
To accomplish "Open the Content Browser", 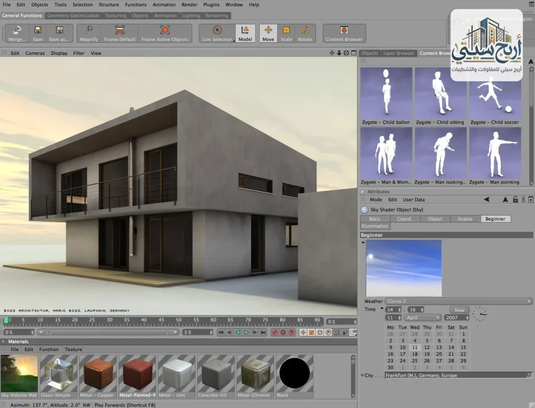I will coord(344,33).
